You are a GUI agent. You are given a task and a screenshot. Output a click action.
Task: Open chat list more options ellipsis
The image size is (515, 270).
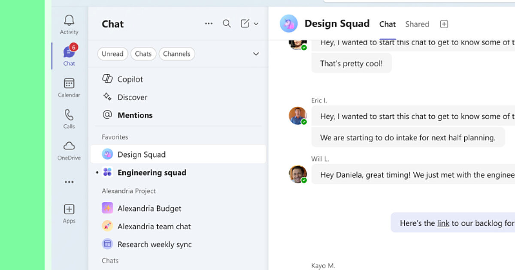(x=209, y=24)
